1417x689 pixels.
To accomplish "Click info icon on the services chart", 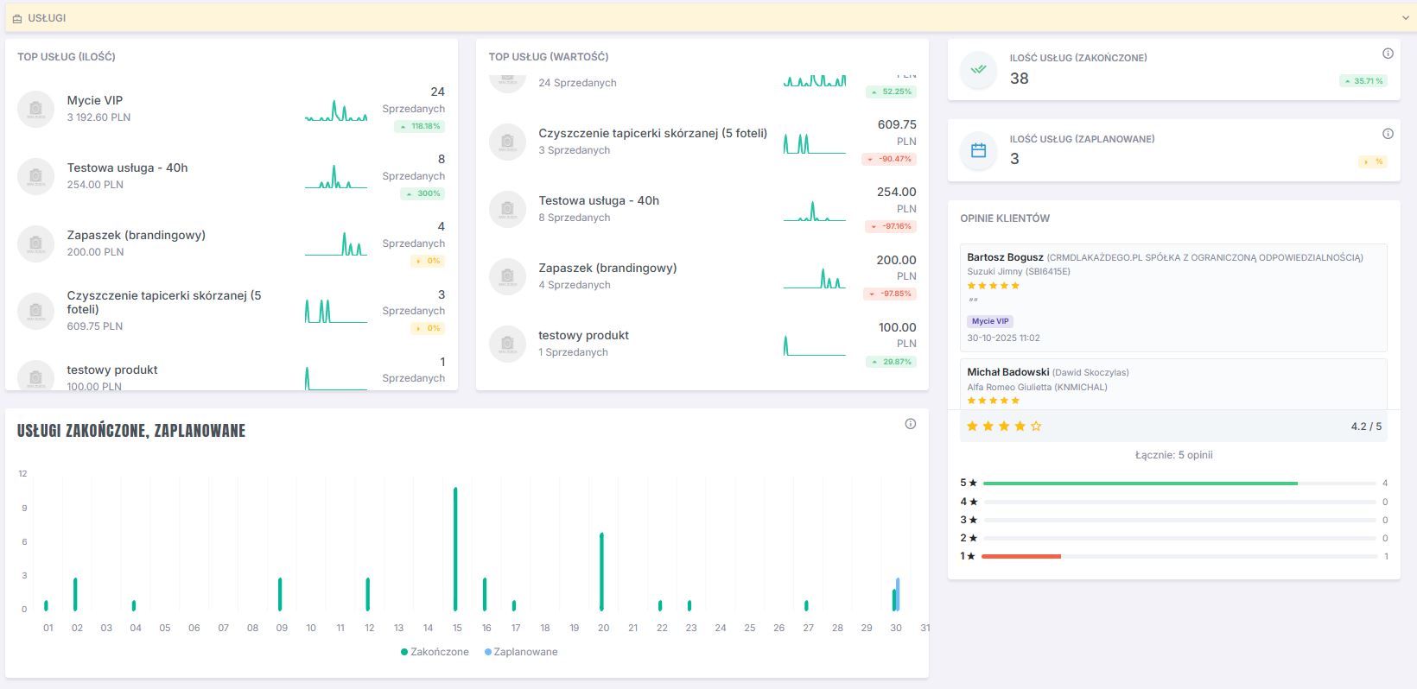I will click(x=910, y=424).
